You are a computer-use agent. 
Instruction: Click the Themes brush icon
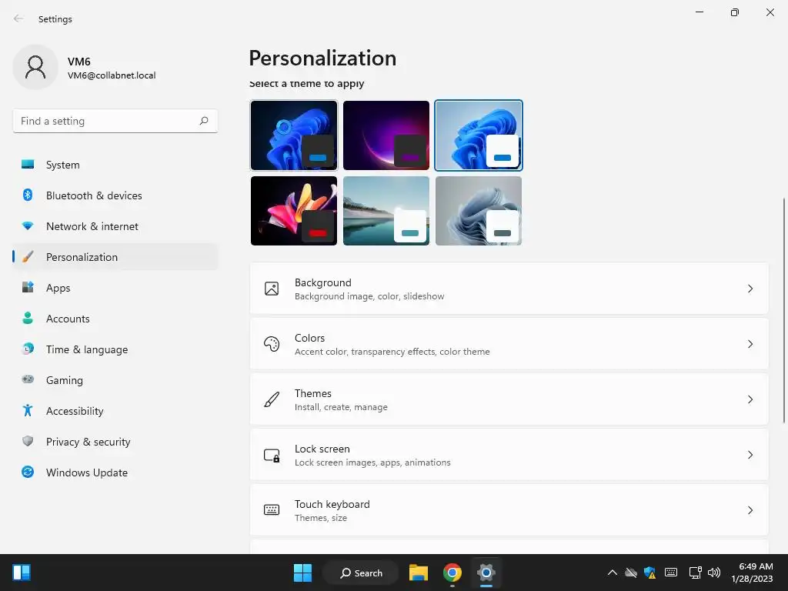tap(272, 399)
